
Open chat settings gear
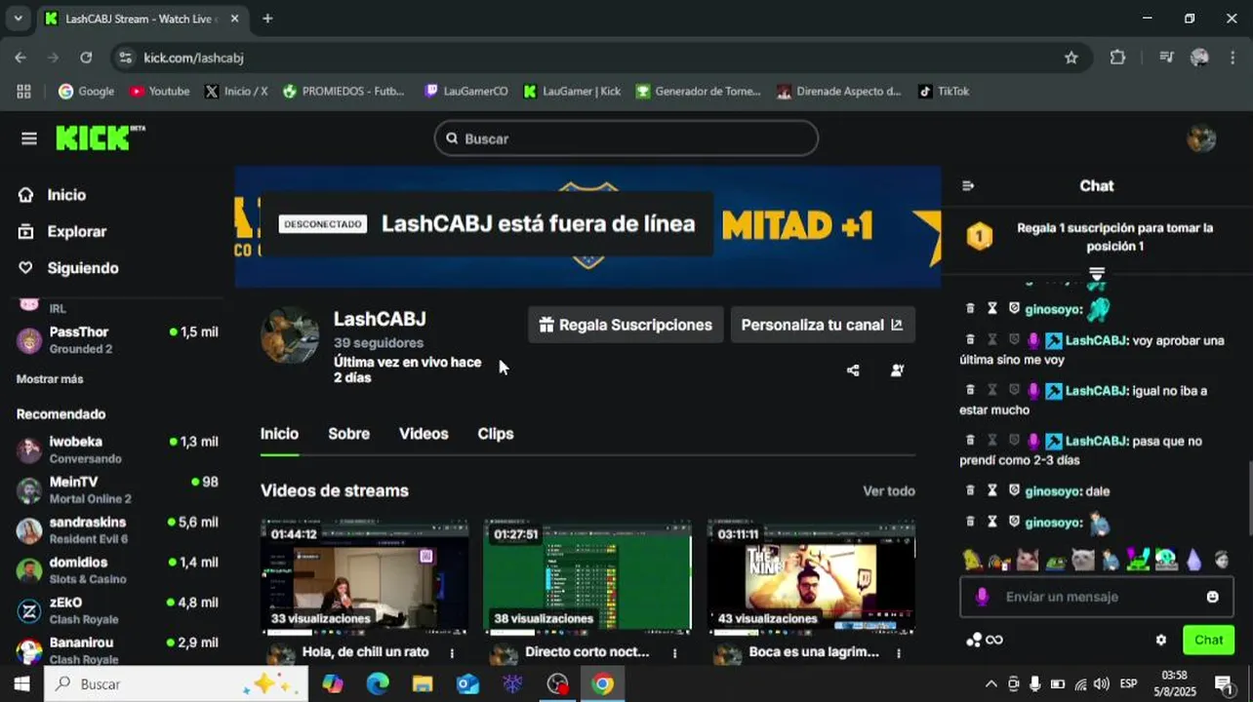(1161, 641)
